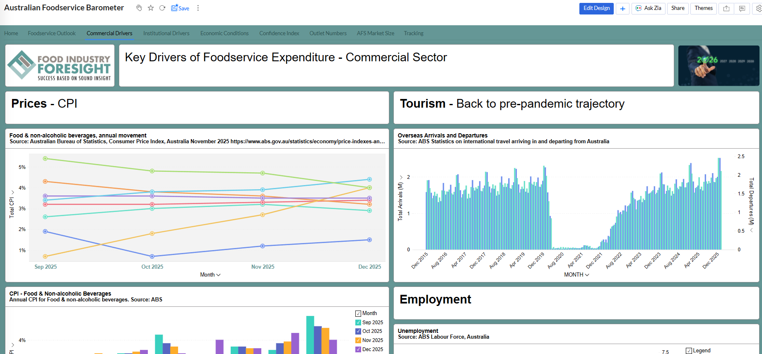
Task: Click the 2026 banner image thumbnail
Action: pyautogui.click(x=719, y=66)
